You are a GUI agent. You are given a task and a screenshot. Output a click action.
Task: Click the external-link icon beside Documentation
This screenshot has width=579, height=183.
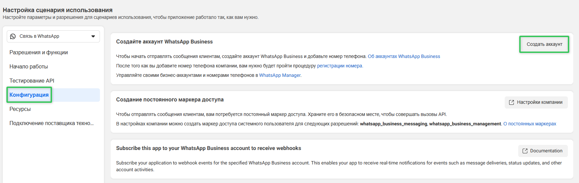pos(525,151)
